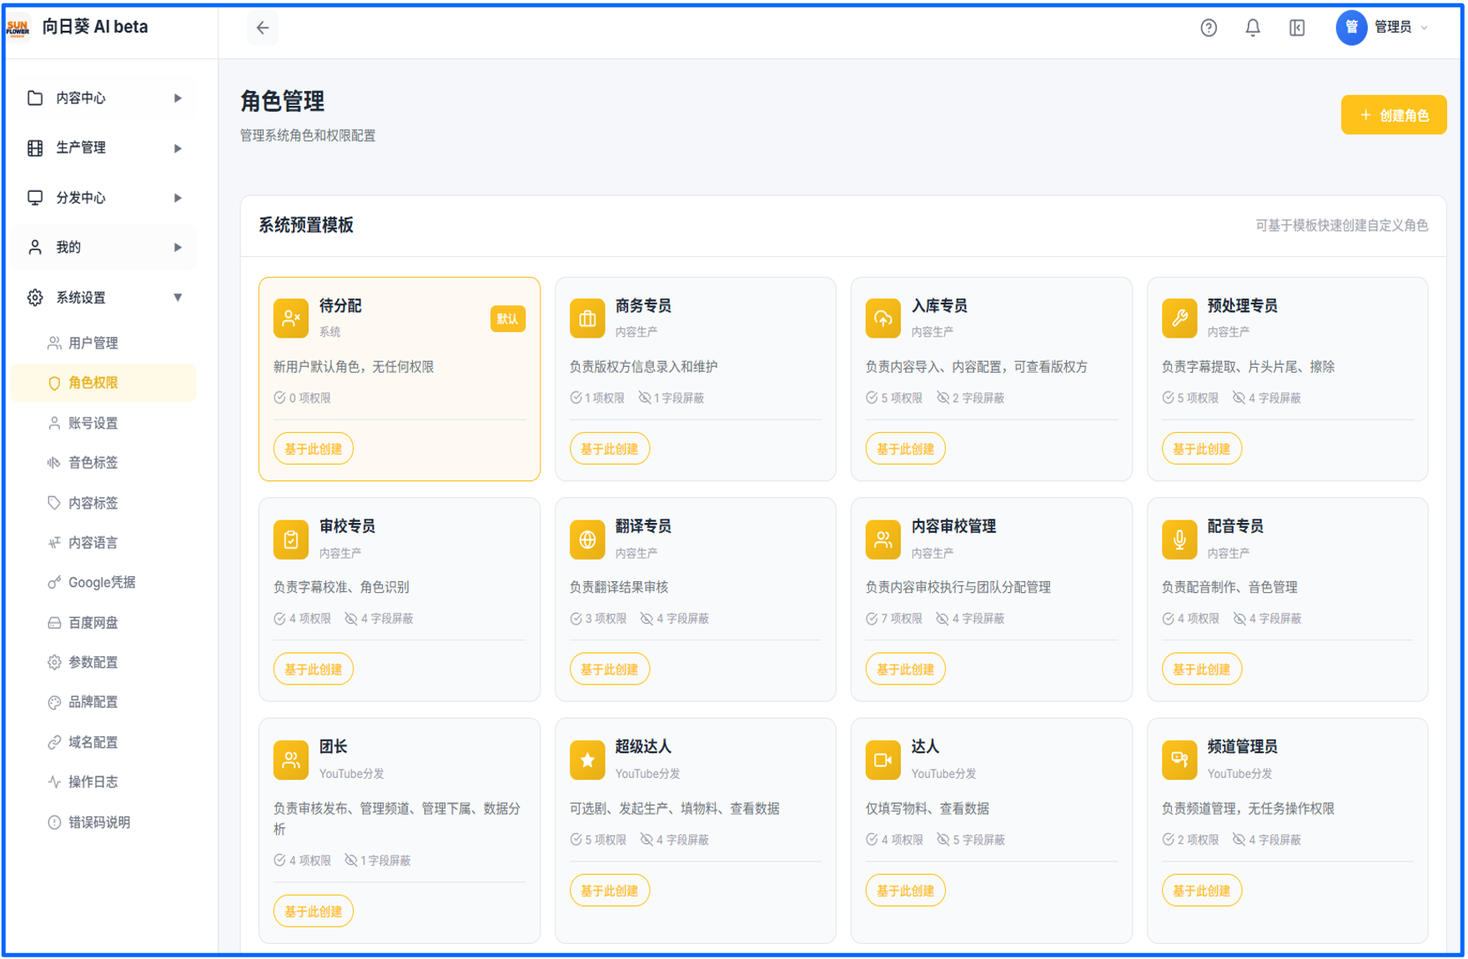This screenshot has height=959, width=1468.
Task: Click the Sunflower logo in header
Action: click(18, 28)
